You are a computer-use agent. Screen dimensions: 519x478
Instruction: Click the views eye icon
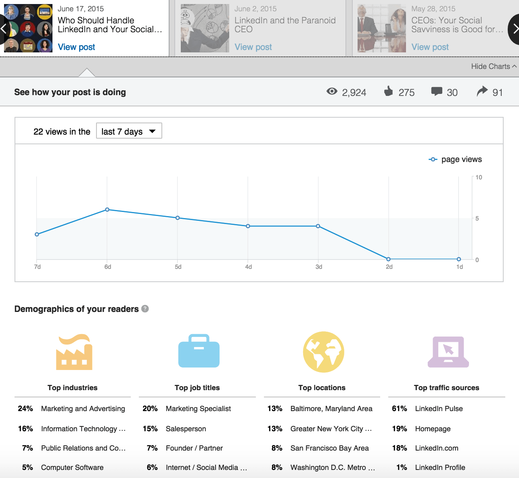click(x=332, y=91)
